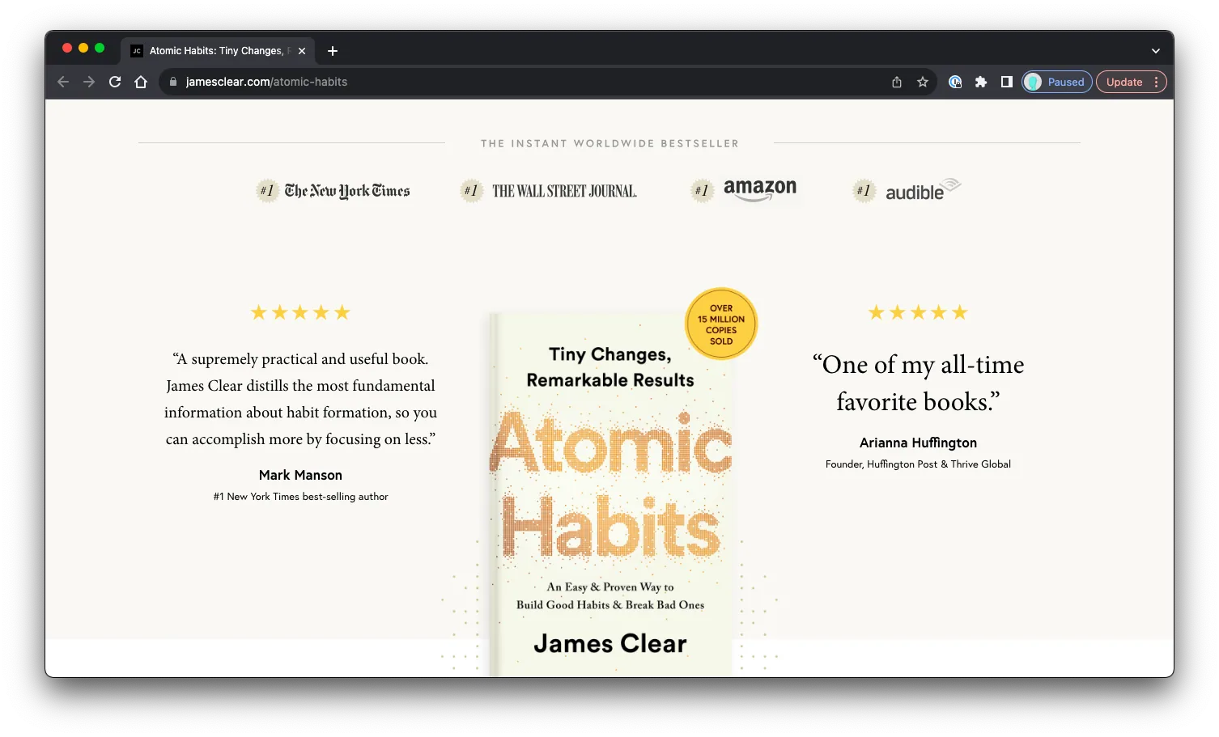This screenshot has width=1219, height=737.
Task: Go back to the previous page
Action: [x=63, y=82]
